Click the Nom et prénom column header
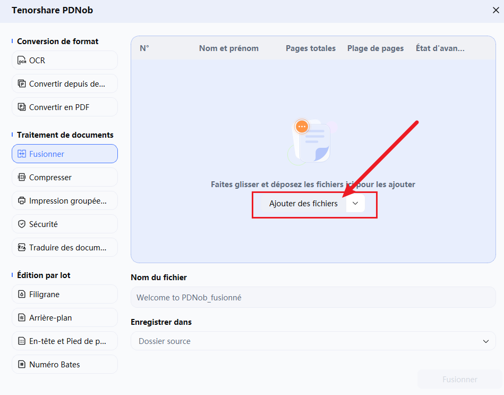Viewport: 504px width, 395px height. [x=228, y=48]
